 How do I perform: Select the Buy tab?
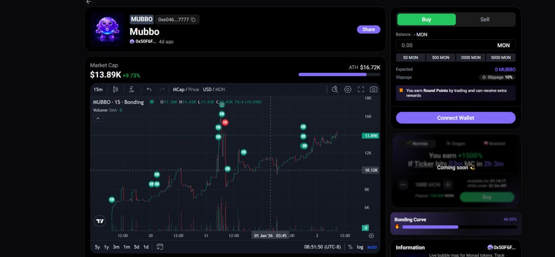tap(426, 19)
